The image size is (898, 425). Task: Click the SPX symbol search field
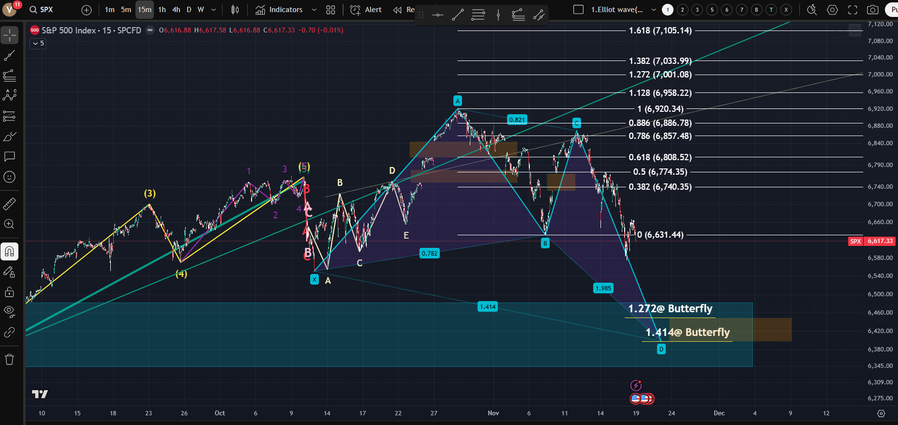pos(46,10)
